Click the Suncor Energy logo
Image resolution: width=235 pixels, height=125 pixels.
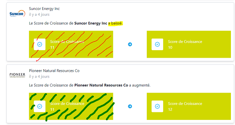tap(17, 14)
